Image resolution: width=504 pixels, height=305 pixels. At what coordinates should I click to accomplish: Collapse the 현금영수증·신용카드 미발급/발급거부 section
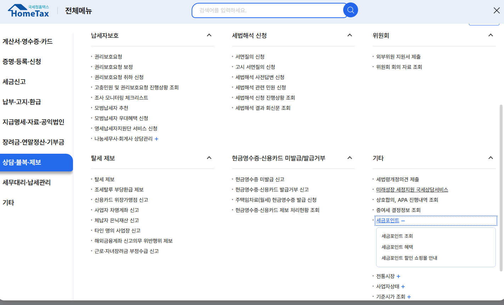350,158
